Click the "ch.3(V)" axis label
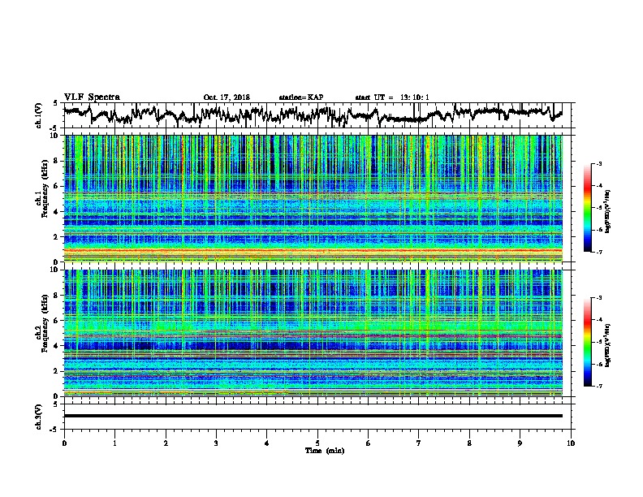Viewport: 643px width, 497px height. pos(38,417)
